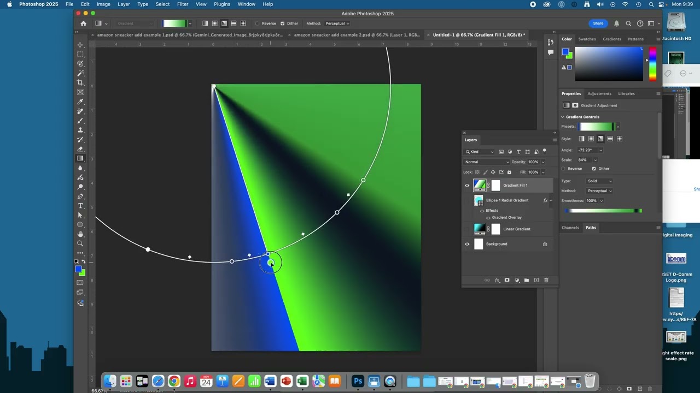Select the Spot Healing Brush tool
The height and width of the screenshot is (393, 700).
pos(80,111)
